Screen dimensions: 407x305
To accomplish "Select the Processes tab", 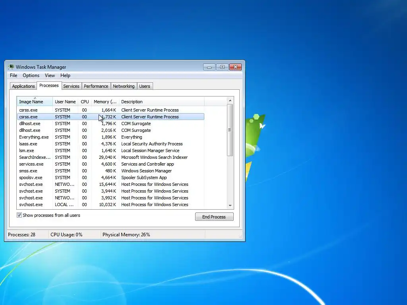I will click(49, 86).
